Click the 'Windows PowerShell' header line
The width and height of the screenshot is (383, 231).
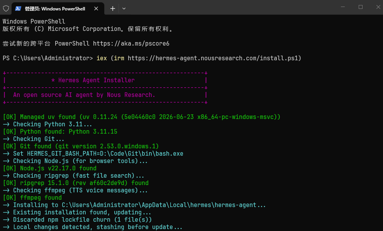click(34, 22)
